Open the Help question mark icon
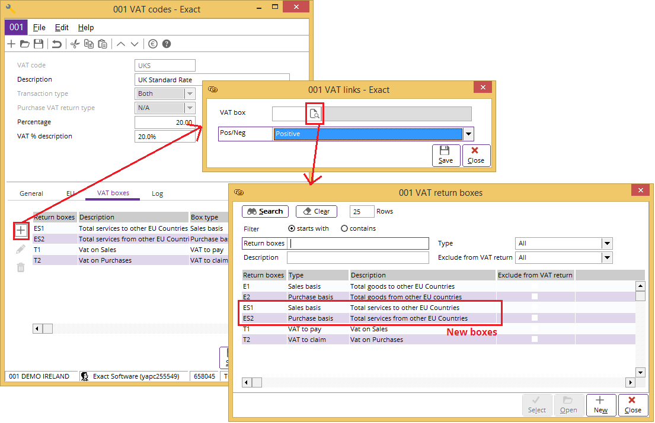The image size is (655, 423). tap(166, 43)
